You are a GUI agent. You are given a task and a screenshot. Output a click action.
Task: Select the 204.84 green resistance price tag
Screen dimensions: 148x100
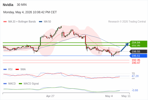(x=138, y=42)
